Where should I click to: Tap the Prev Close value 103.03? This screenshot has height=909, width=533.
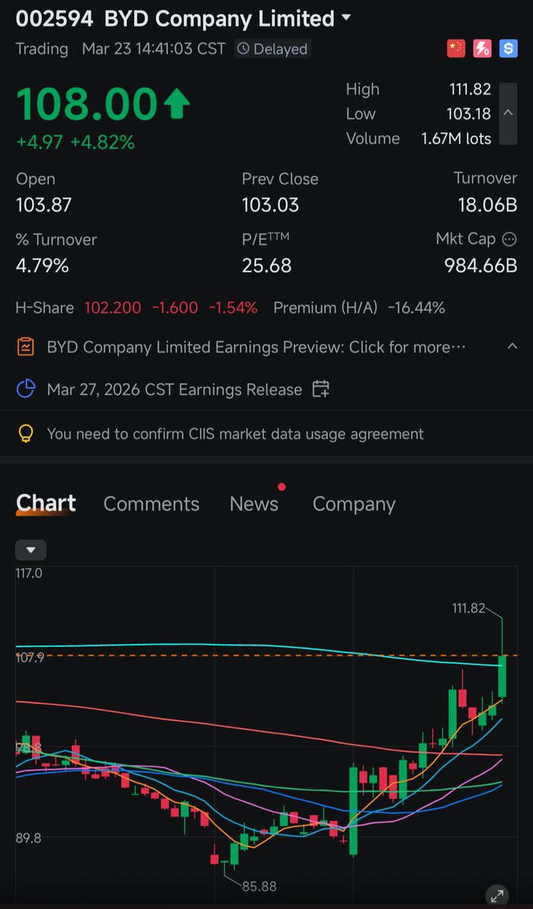270,205
